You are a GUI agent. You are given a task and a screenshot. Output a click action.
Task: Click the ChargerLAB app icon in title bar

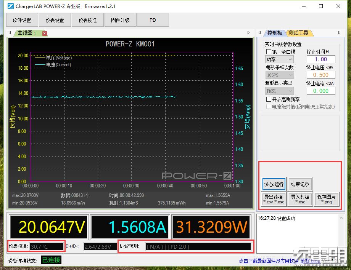11,6
